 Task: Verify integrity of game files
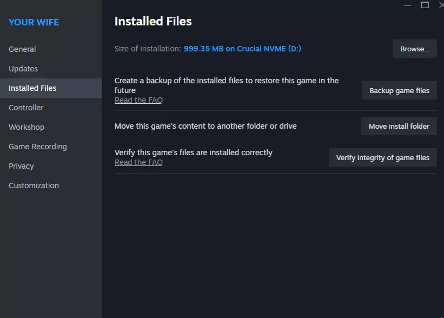pos(382,157)
